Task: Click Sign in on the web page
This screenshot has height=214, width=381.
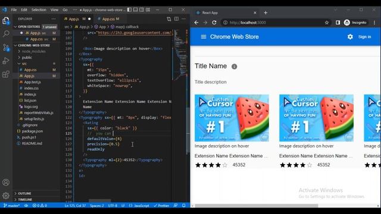Action: pos(364,37)
